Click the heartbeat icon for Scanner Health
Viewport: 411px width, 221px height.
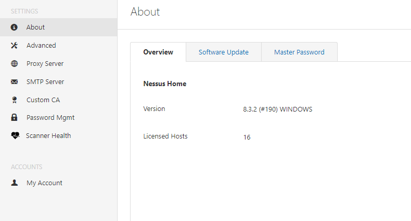pyautogui.click(x=15, y=136)
